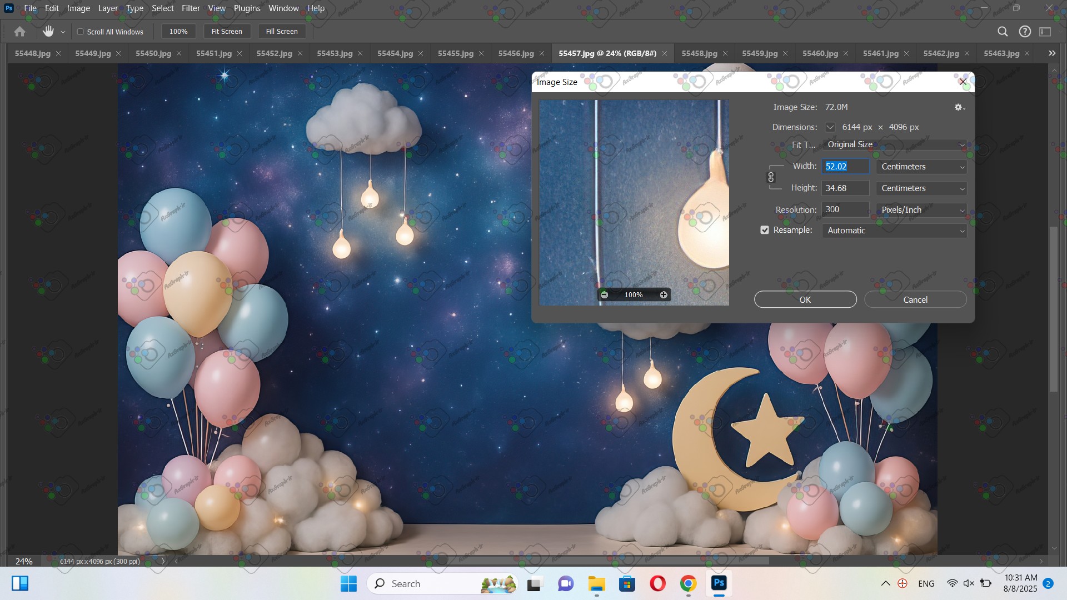
Task: Uncheck the Resample checkbox
Action: tap(765, 230)
